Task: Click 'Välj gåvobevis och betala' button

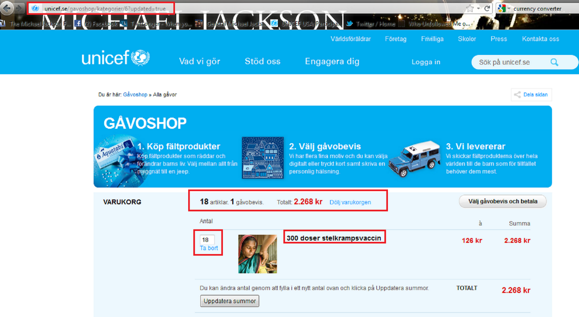Action: [503, 201]
